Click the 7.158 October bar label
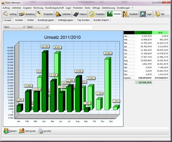Image resolution: width=172 pixels, height=142 pixels. (99, 93)
